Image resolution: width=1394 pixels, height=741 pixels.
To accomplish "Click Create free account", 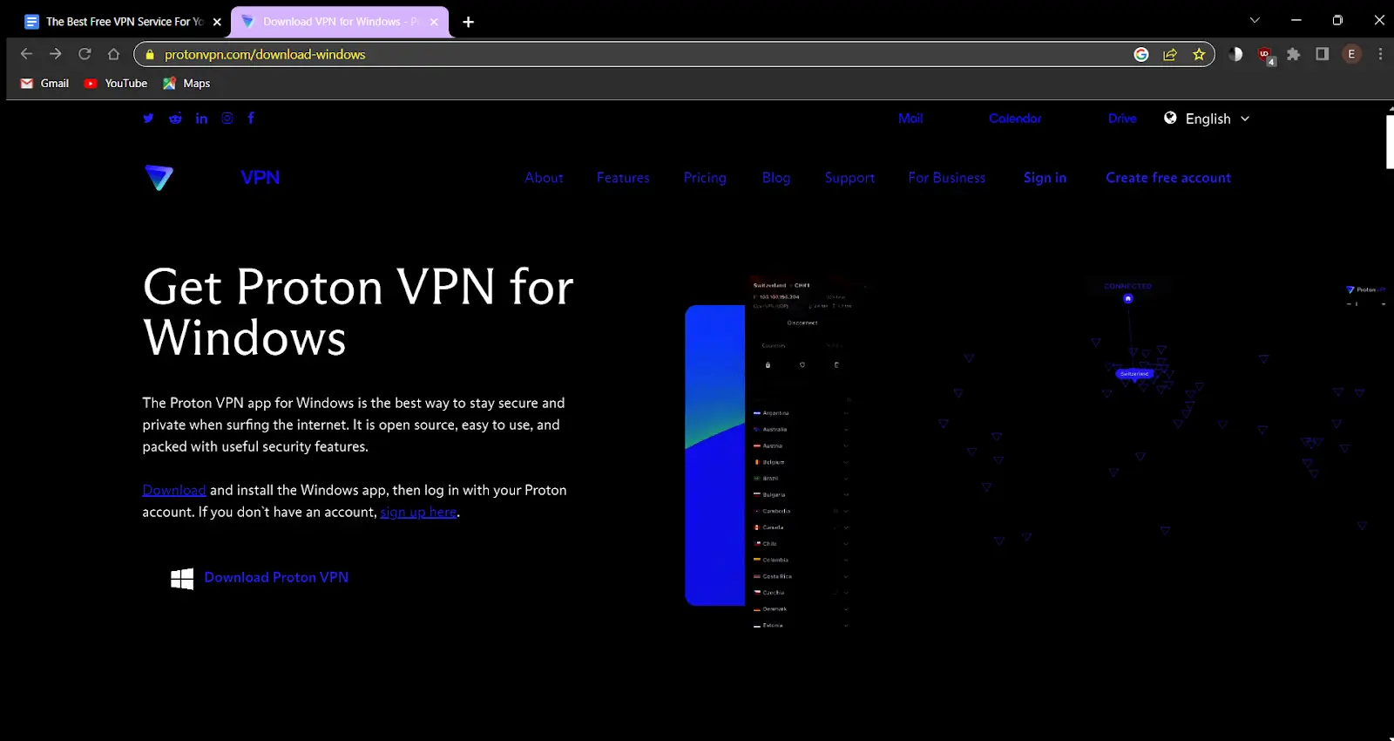I will coord(1168,178).
